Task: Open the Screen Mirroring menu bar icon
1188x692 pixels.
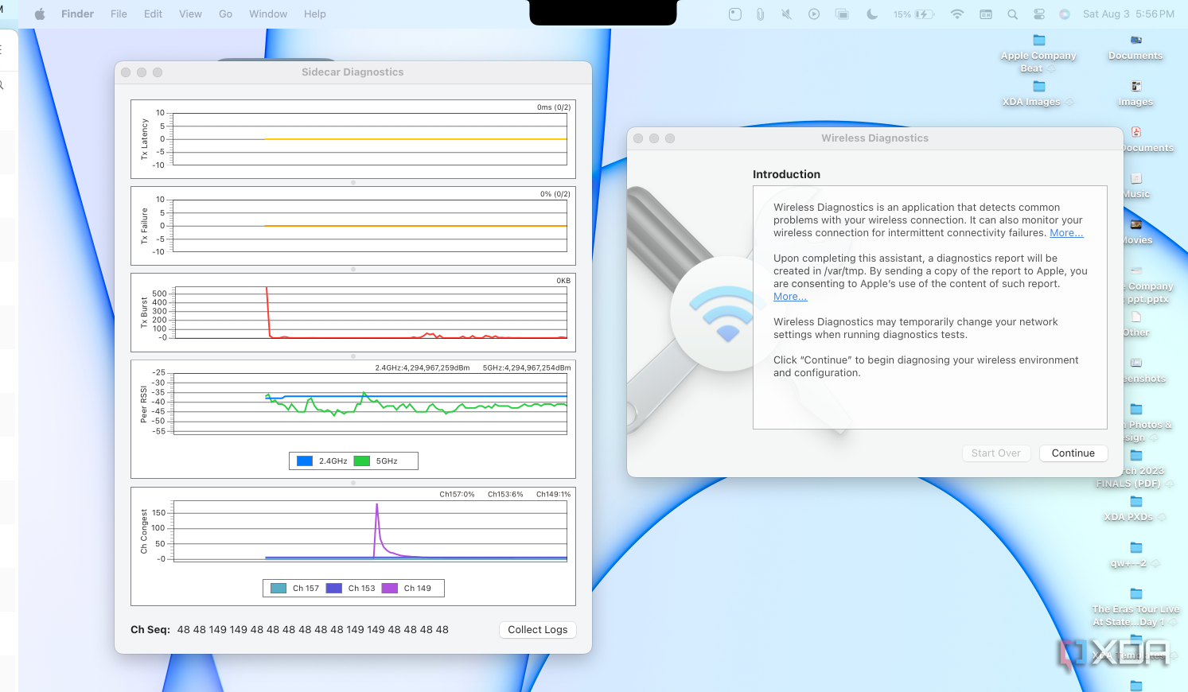Action: click(842, 14)
